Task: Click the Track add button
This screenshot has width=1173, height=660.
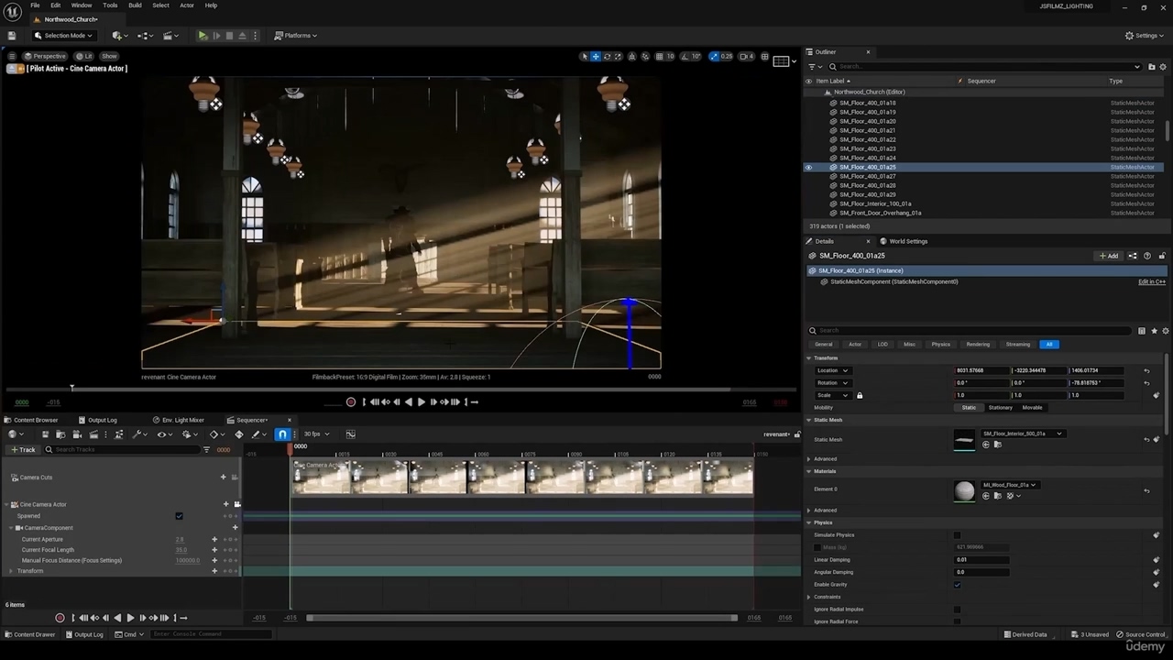Action: 23,450
